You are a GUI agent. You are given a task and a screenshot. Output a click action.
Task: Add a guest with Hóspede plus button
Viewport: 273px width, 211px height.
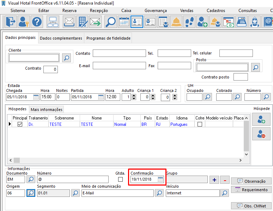point(261,119)
